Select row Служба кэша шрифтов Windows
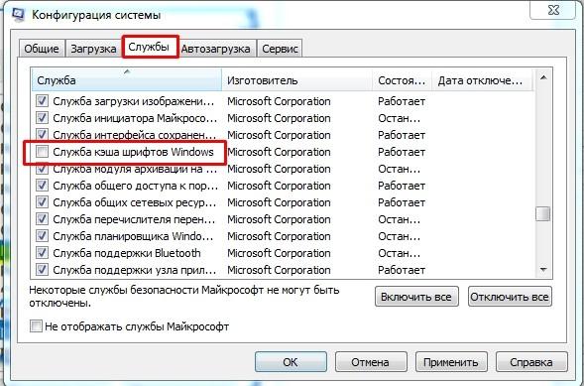The height and width of the screenshot is (386, 584). click(283, 152)
